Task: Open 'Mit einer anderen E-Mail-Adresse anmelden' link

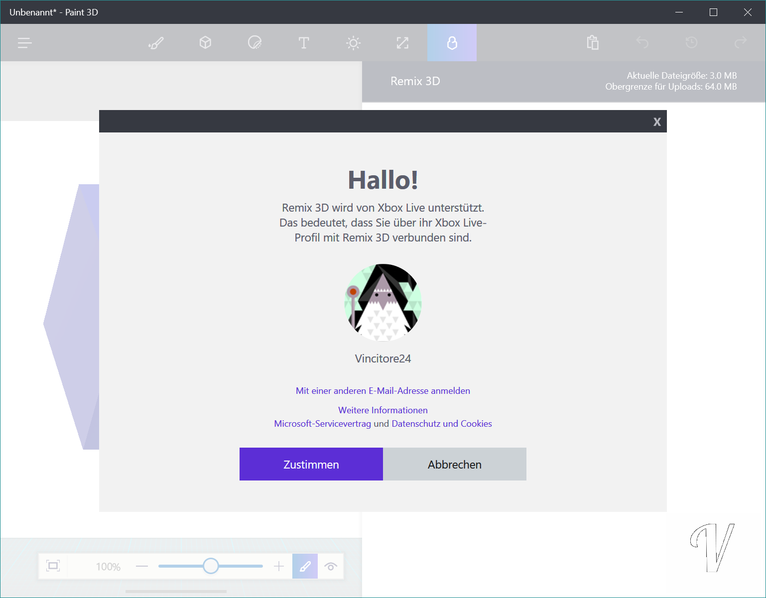Action: [x=383, y=391]
